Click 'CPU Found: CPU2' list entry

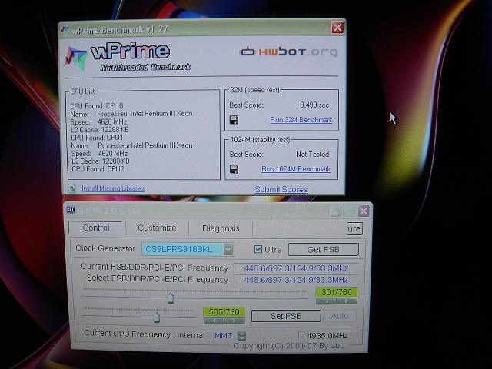(x=98, y=169)
